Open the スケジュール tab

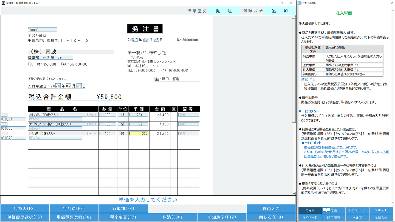click(x=357, y=210)
